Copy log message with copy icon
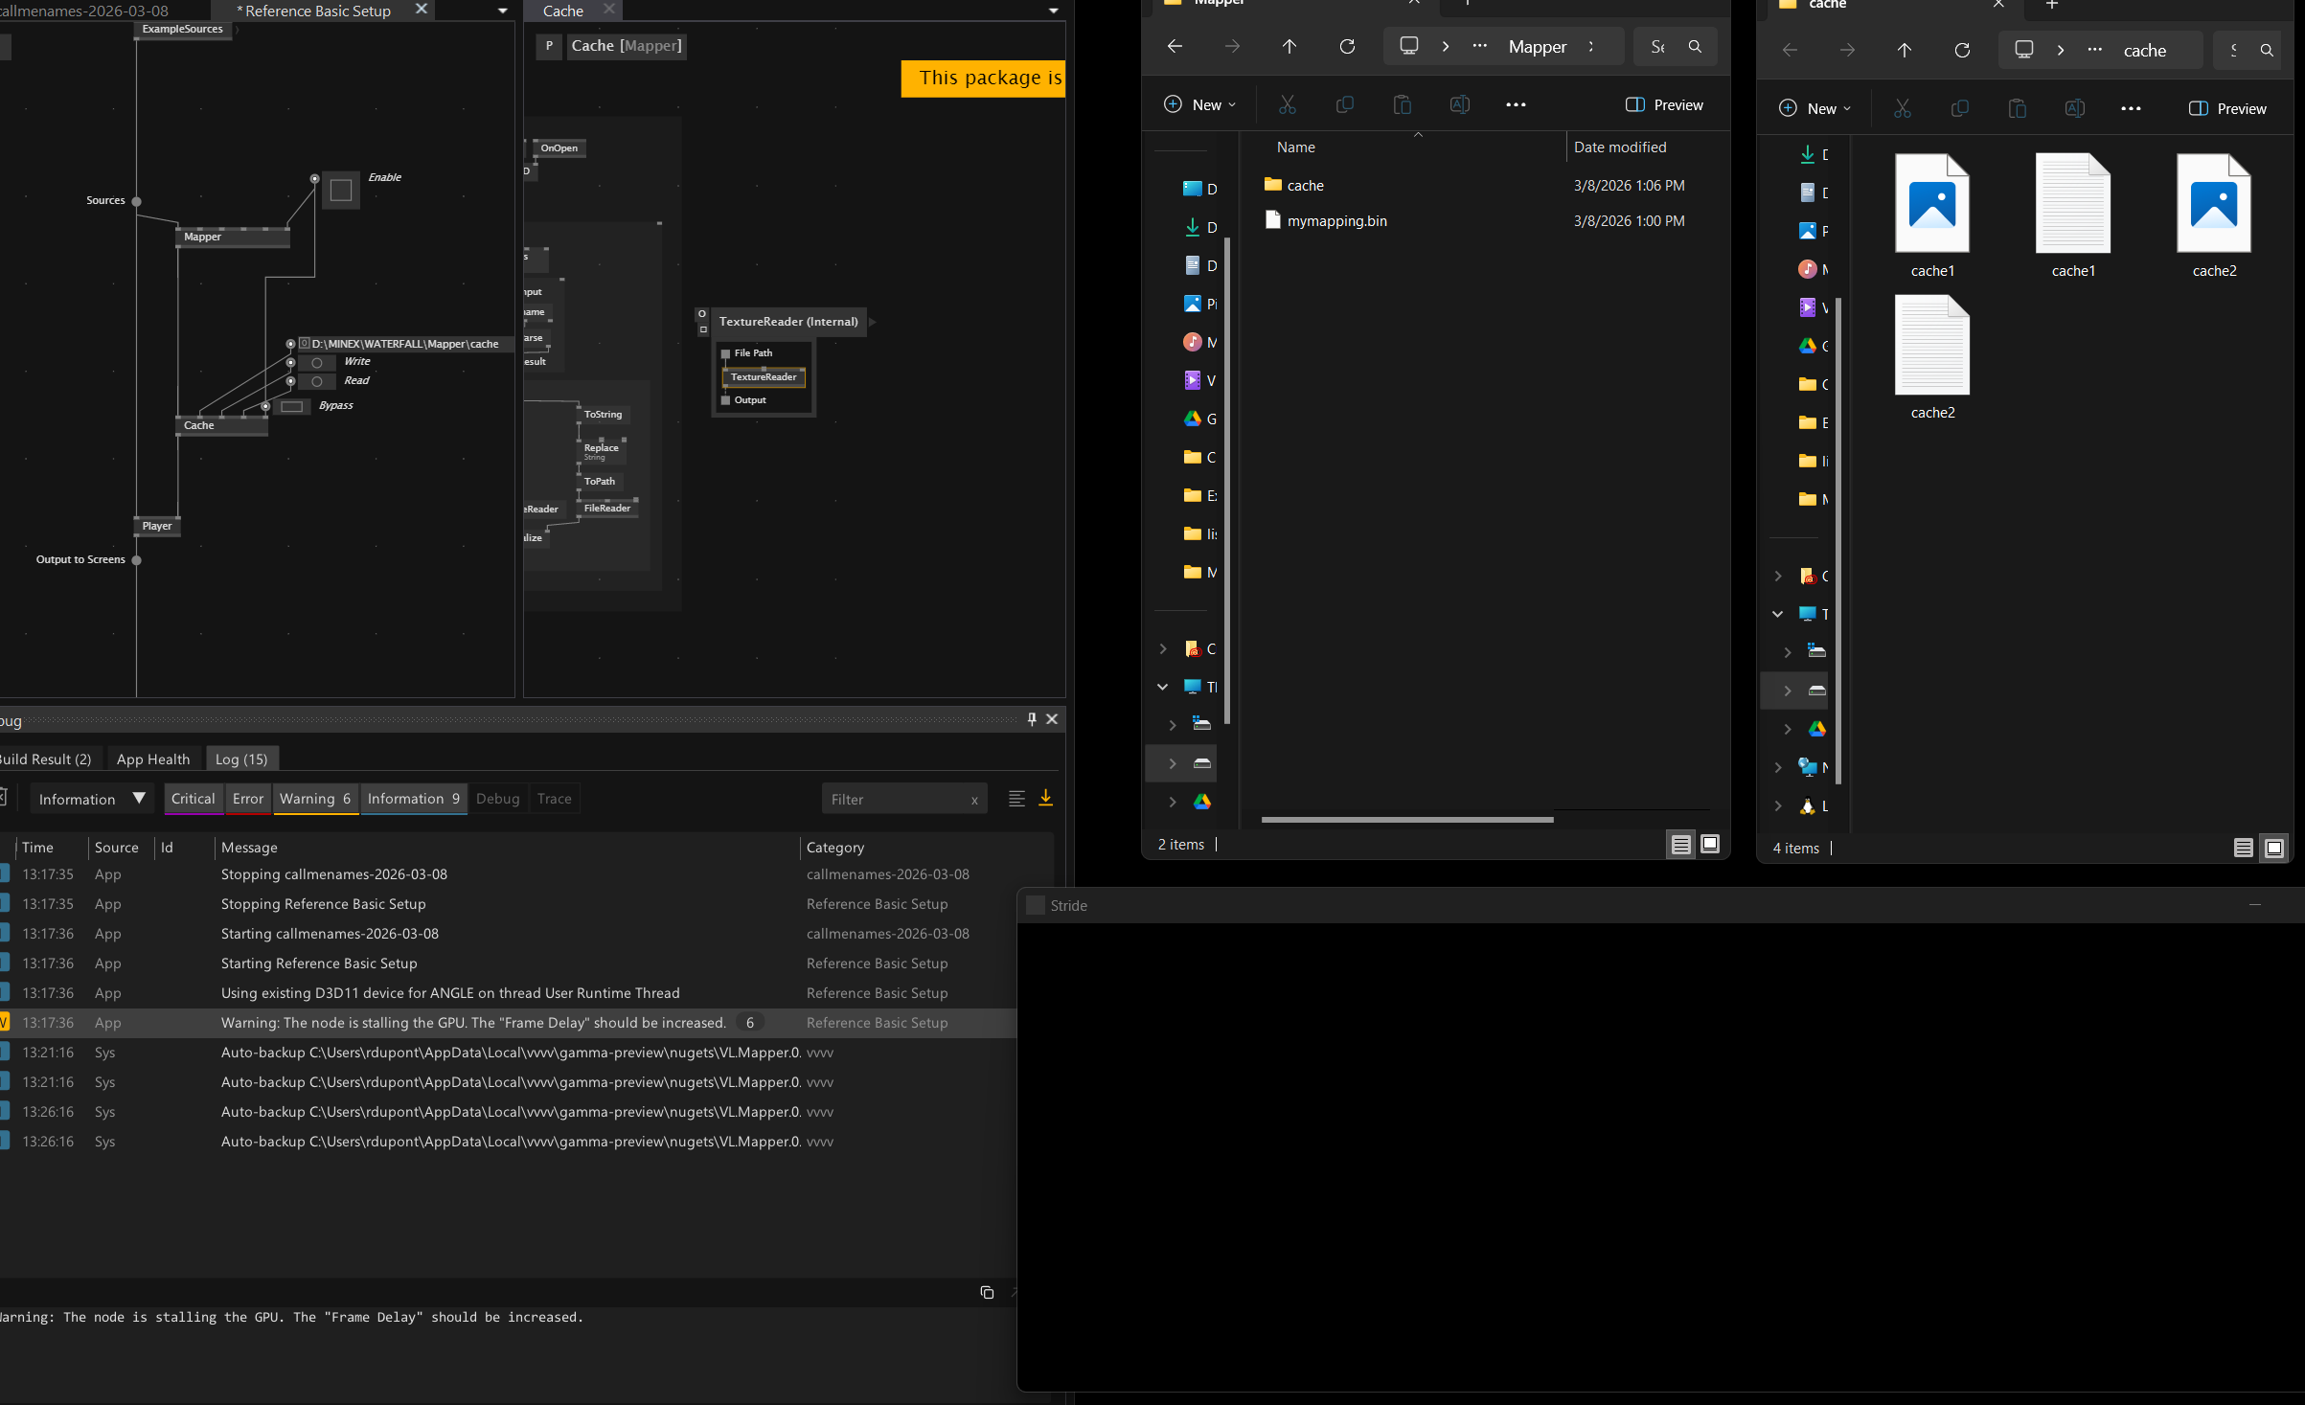This screenshot has width=2305, height=1405. 987,1292
